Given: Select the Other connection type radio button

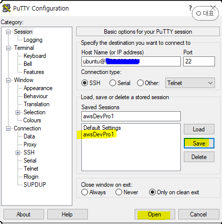Looking at the screenshot, I should (140, 83).
